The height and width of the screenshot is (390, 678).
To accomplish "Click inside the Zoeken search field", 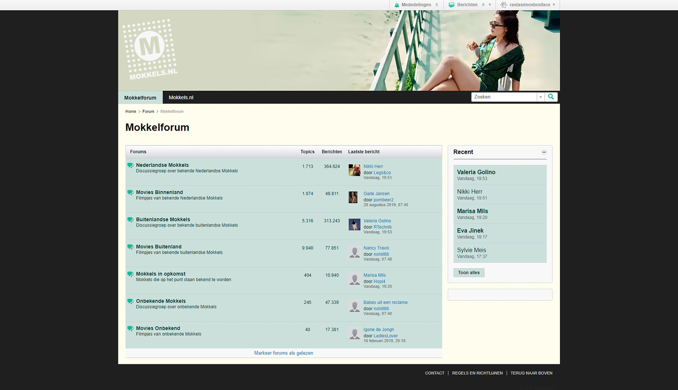I will (504, 97).
